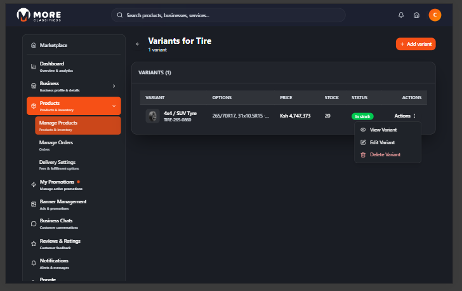Click the notifications bell icon in header
The width and height of the screenshot is (462, 291).
pyautogui.click(x=400, y=15)
